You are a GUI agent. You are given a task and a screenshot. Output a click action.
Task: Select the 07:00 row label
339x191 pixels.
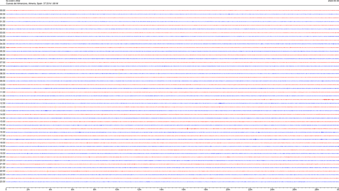pos(2,62)
